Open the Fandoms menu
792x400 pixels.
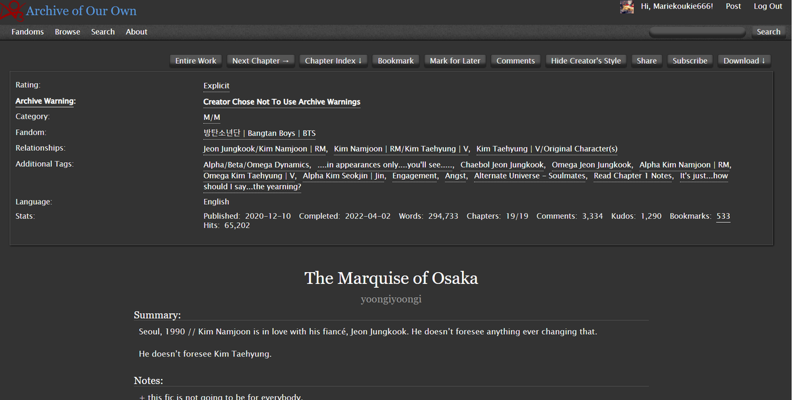28,32
